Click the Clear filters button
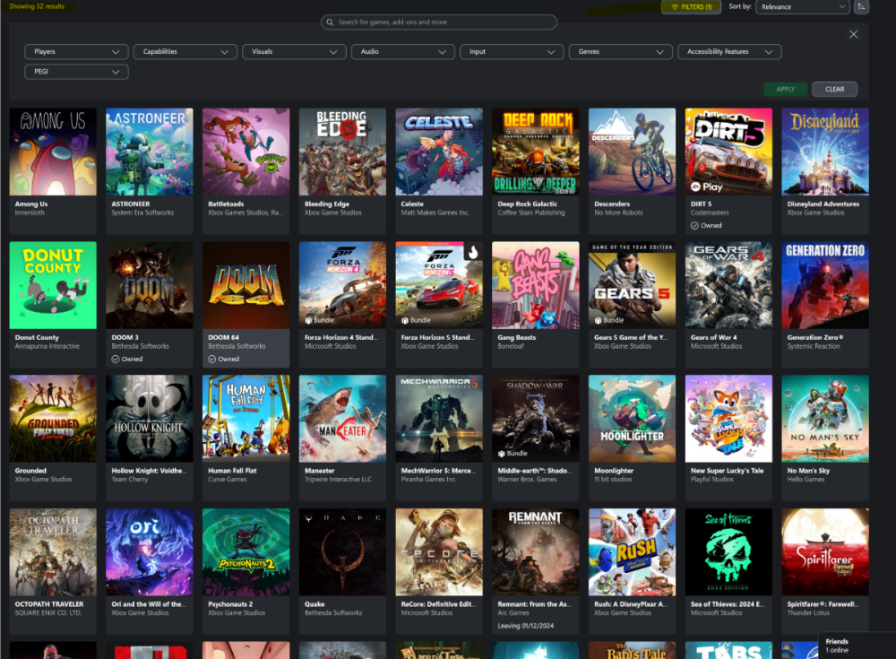This screenshot has width=896, height=659. pos(834,90)
